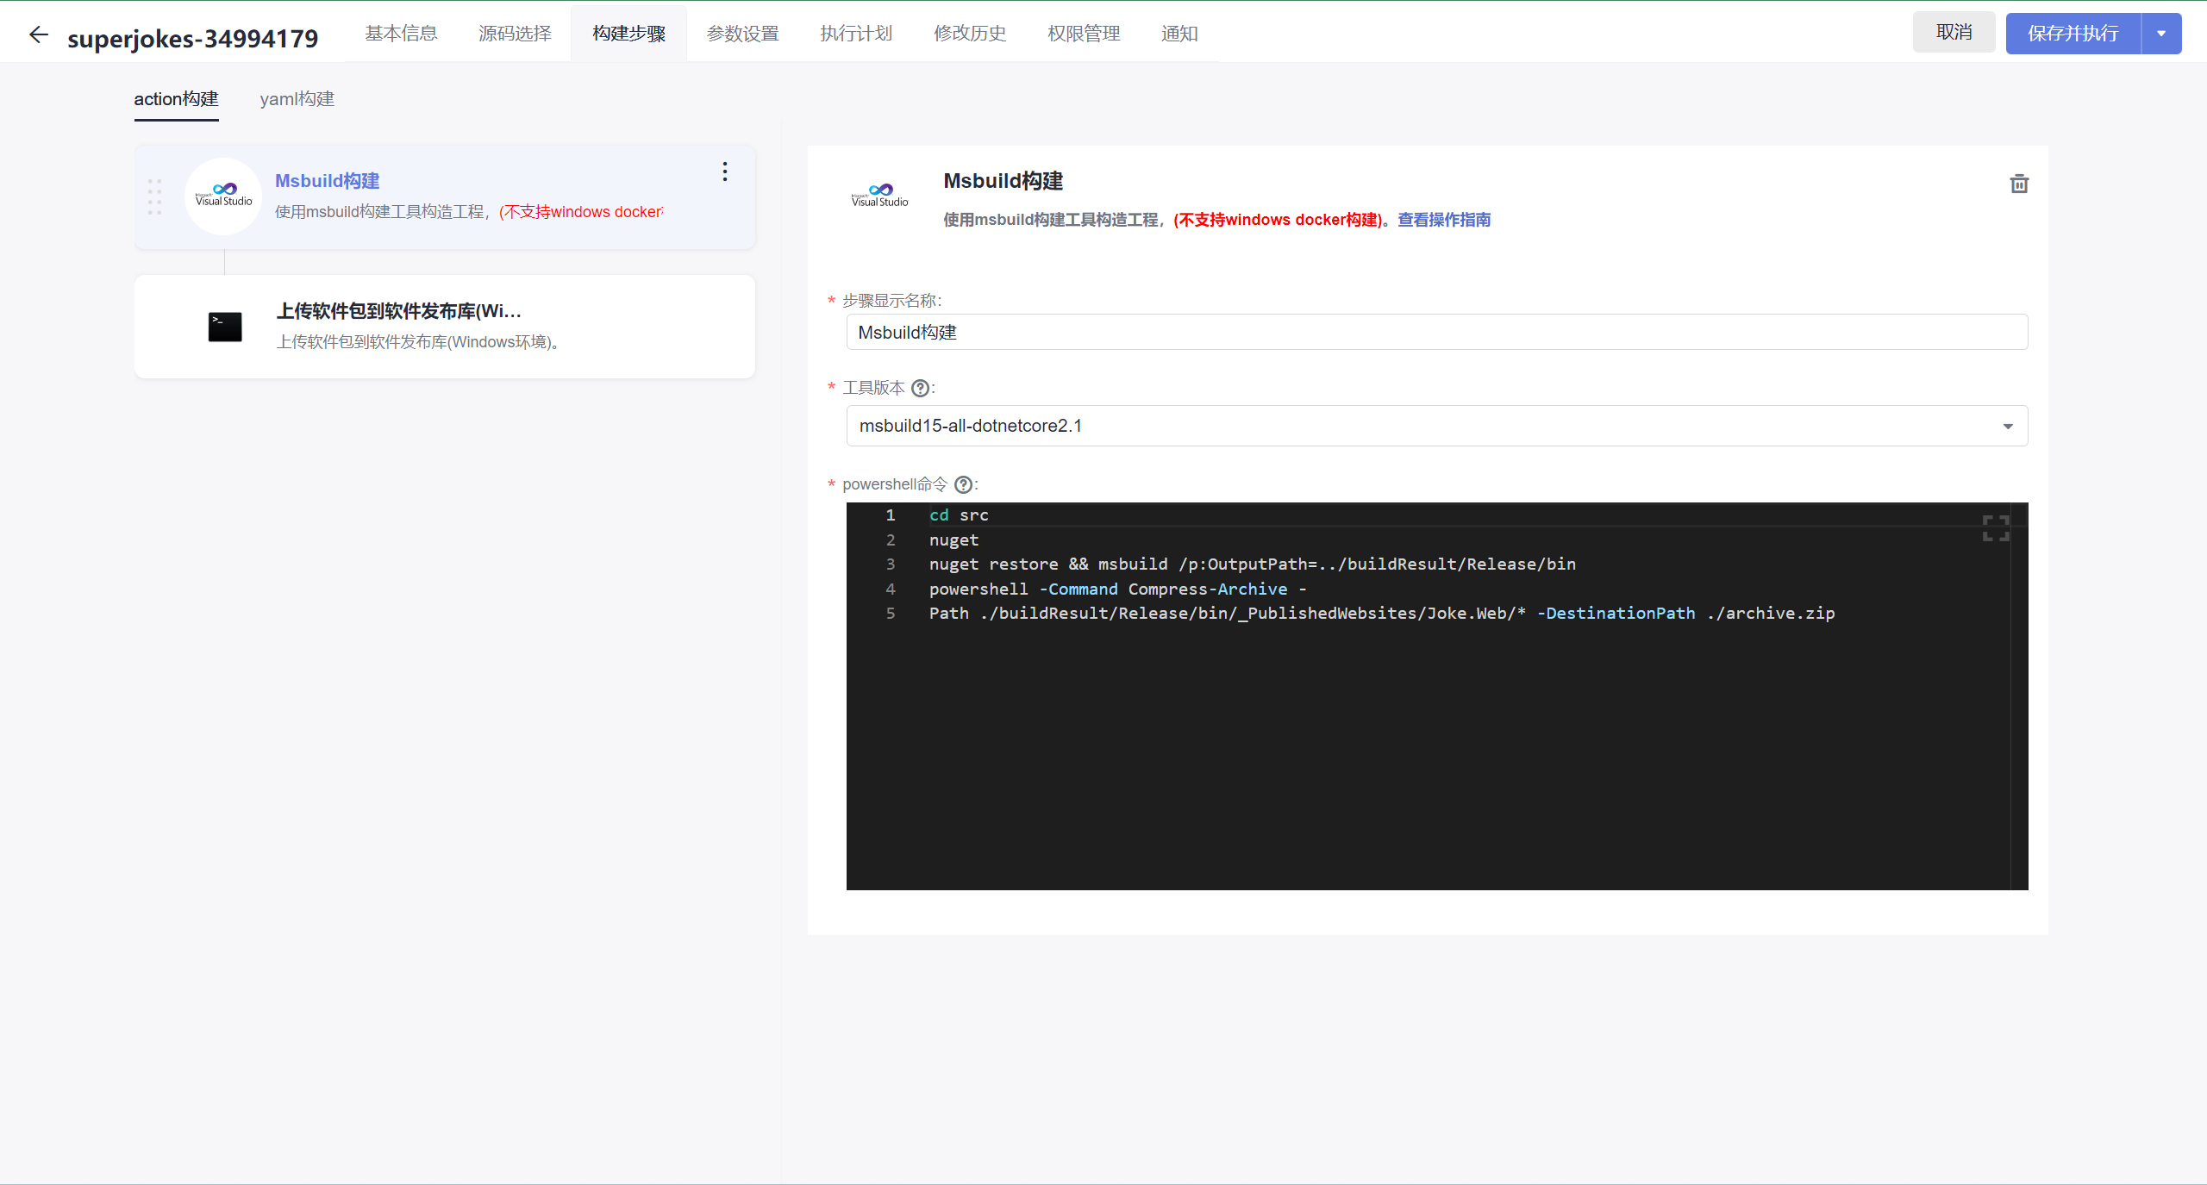Select the action构建 sub-tab
The width and height of the screenshot is (2207, 1185).
(176, 99)
